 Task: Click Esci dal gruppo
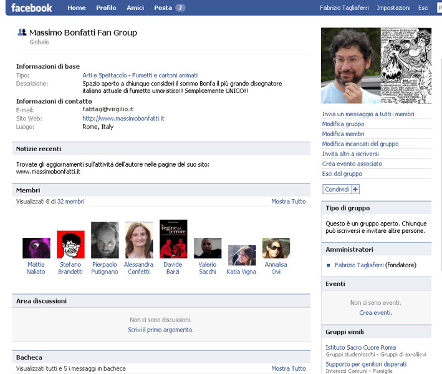[342, 174]
